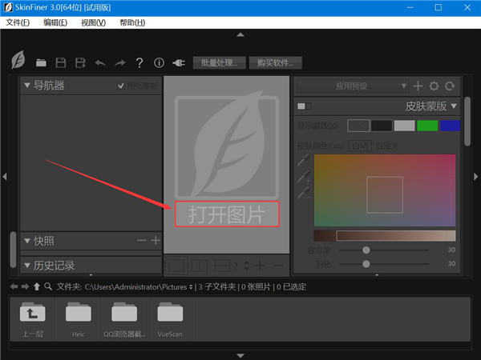Click the info (i) icon
This screenshot has width=481, height=360.
point(159,62)
